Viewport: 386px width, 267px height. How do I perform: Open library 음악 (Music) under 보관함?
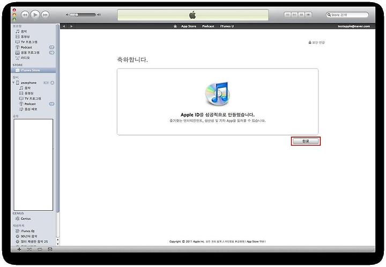point(33,32)
